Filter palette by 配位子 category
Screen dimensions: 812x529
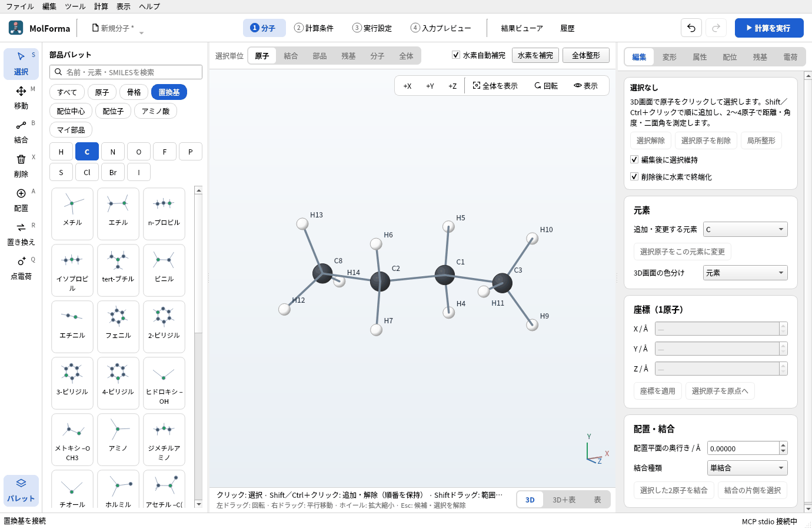[x=114, y=111]
